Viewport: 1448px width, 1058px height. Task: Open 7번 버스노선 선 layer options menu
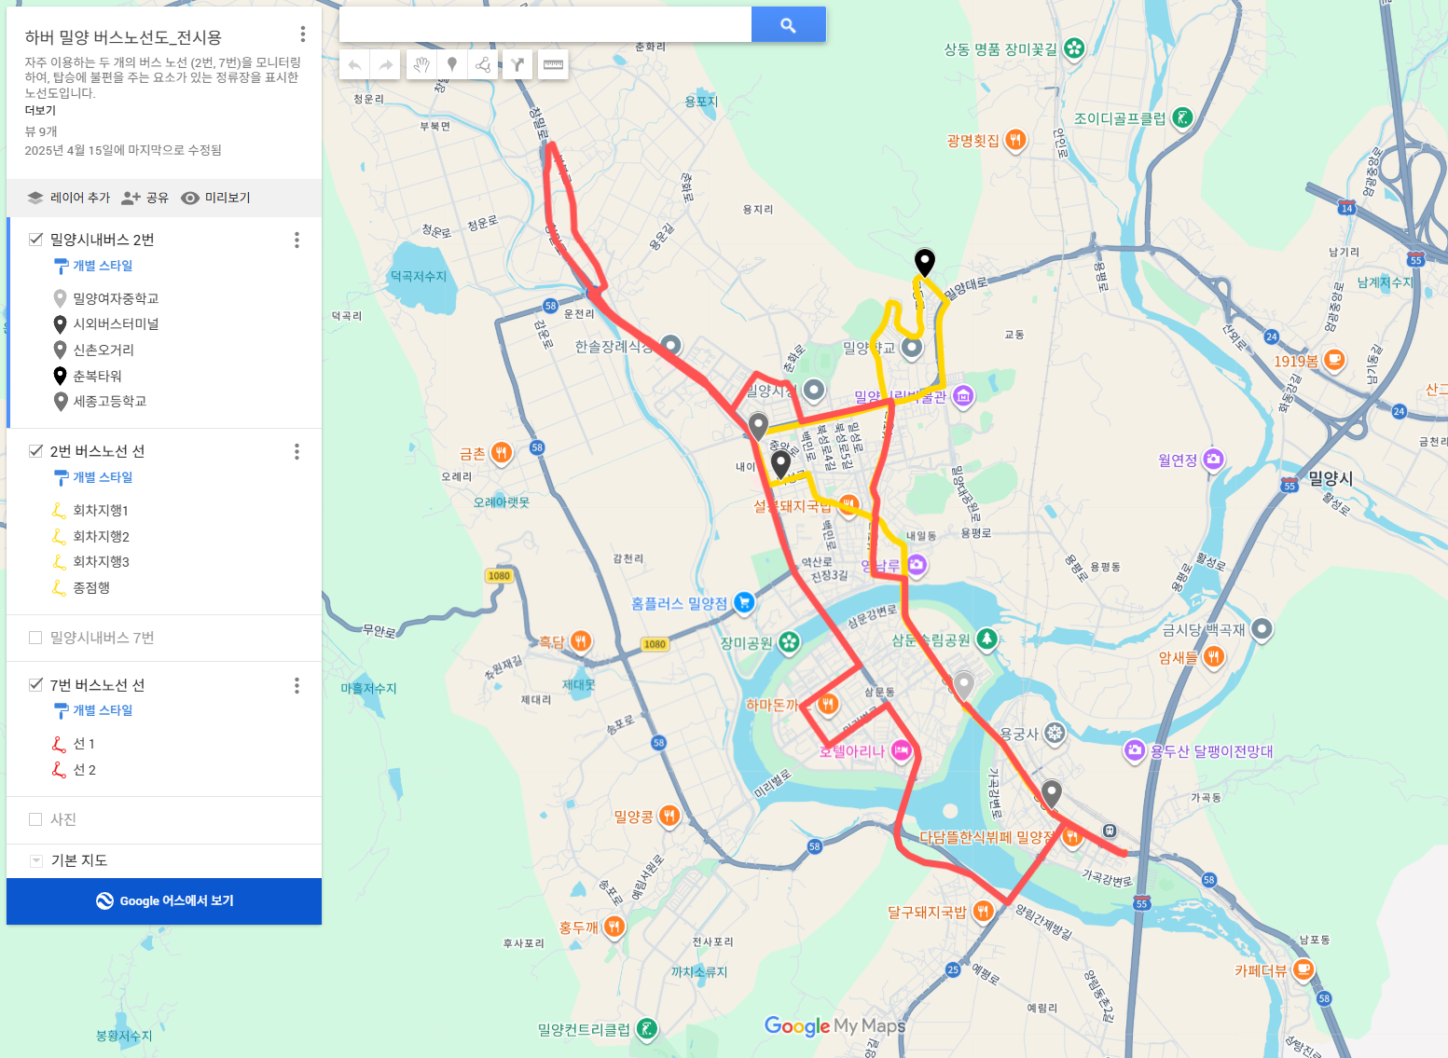[297, 686]
